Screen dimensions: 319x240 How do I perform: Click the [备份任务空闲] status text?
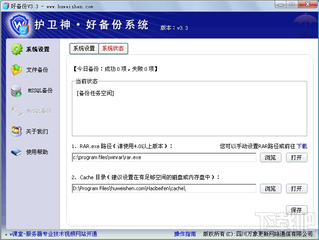(95, 93)
